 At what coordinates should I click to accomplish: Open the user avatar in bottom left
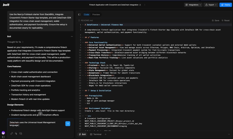[x=3, y=133]
